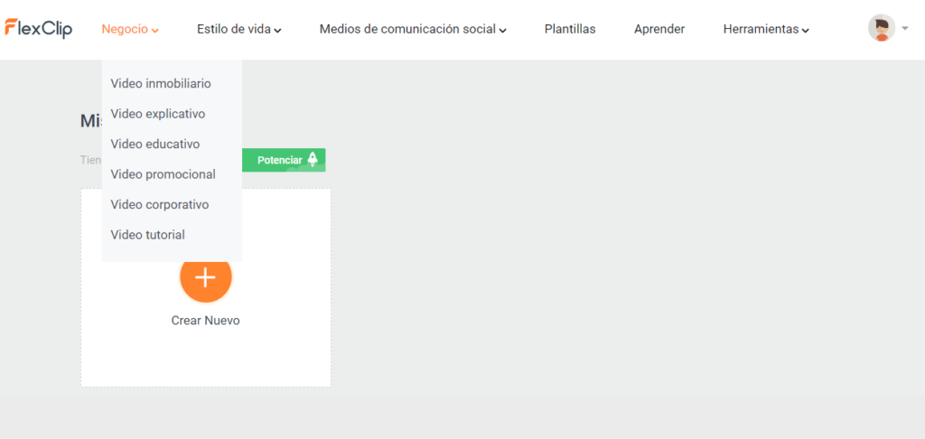Click the FlexClip logo
The height and width of the screenshot is (439, 925).
tap(38, 28)
